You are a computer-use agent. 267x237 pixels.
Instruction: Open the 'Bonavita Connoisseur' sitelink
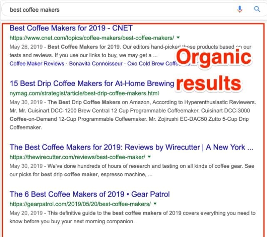(96, 64)
